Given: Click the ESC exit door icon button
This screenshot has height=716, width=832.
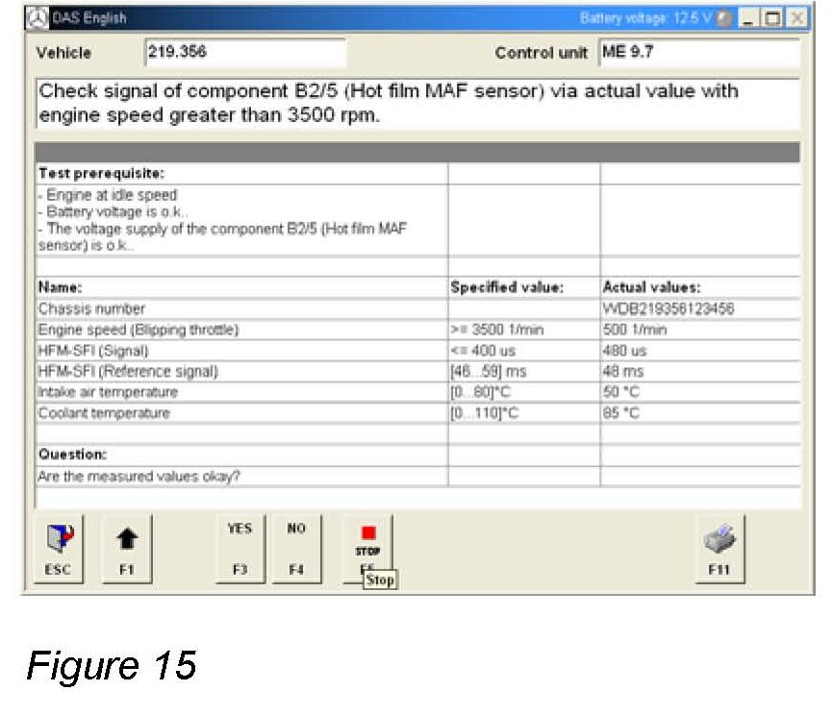Looking at the screenshot, I should [58, 549].
